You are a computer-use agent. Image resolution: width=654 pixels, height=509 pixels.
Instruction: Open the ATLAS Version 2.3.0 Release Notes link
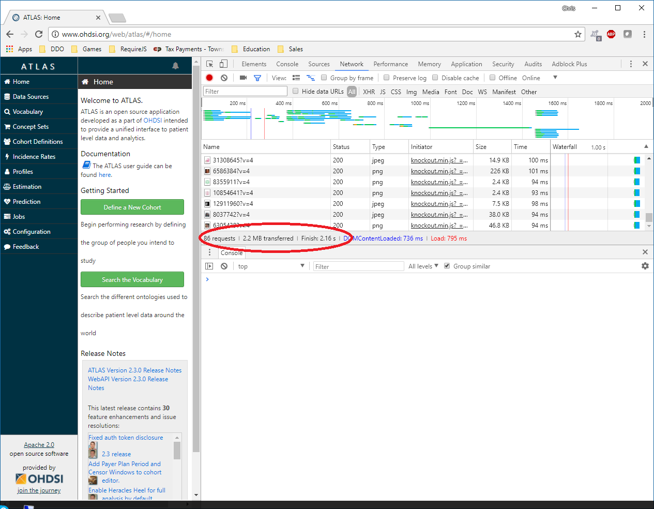[x=134, y=370]
